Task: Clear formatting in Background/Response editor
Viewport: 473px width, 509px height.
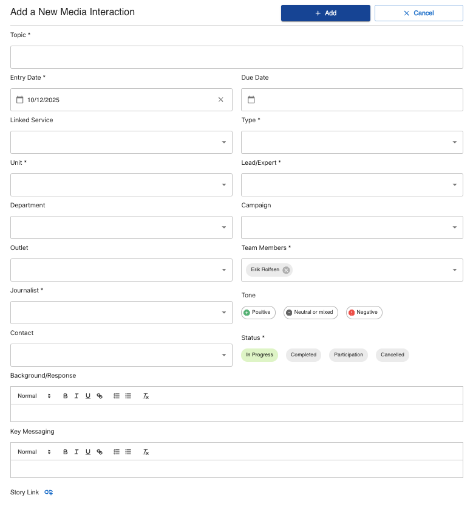Action: click(146, 396)
